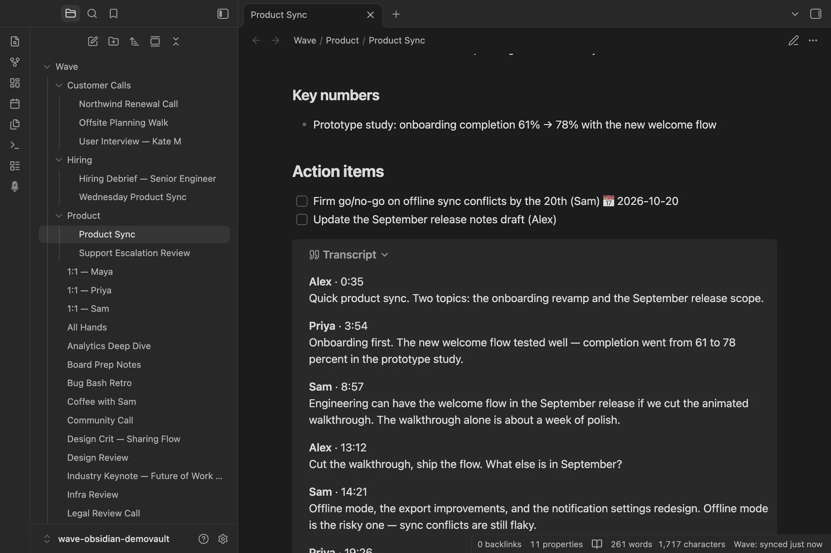Screen dimensions: 831x553
Task: Open daily note calendar ribbon icon
Action: [15, 103]
